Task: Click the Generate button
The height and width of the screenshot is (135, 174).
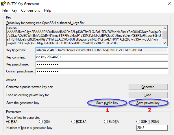Action: point(148,87)
